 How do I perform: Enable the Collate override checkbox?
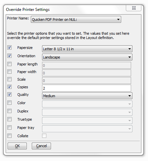(x=9, y=136)
